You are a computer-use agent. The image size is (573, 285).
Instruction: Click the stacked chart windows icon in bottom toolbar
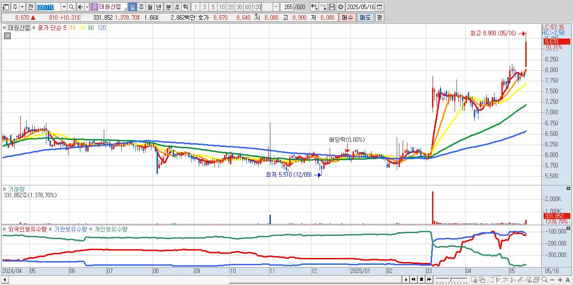point(536,279)
